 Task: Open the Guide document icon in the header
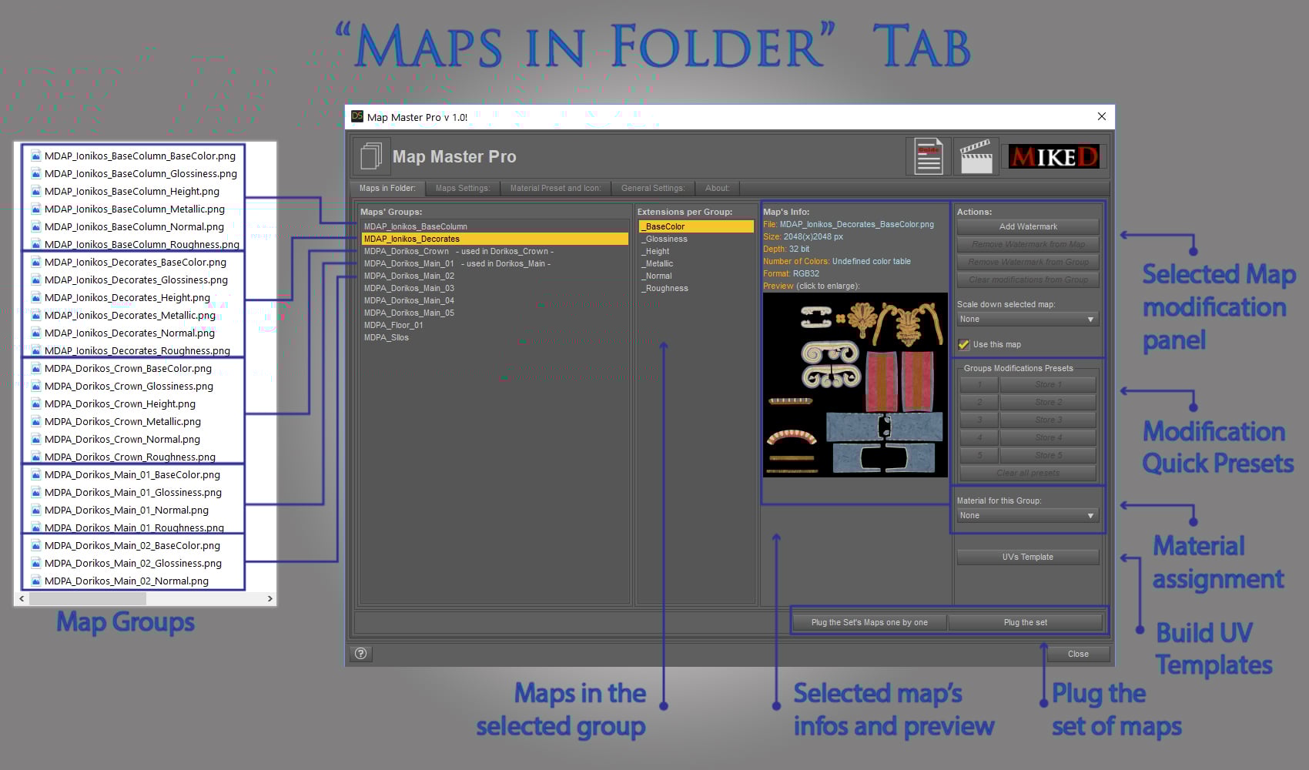click(x=927, y=156)
